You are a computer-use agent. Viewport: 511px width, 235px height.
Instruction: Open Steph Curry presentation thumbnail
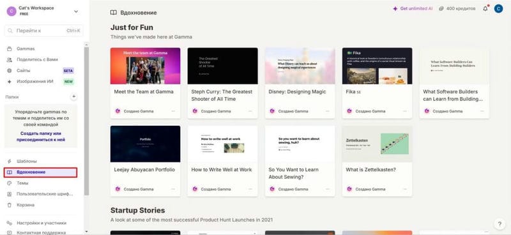[222, 66]
